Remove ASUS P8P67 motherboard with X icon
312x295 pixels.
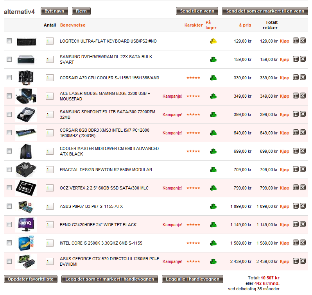pyautogui.click(x=303, y=206)
